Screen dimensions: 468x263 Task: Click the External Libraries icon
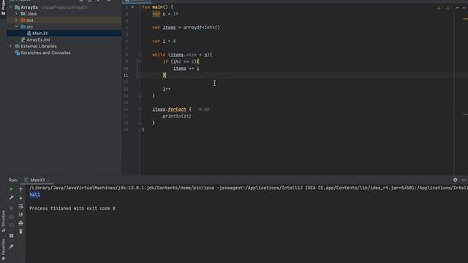[18, 46]
